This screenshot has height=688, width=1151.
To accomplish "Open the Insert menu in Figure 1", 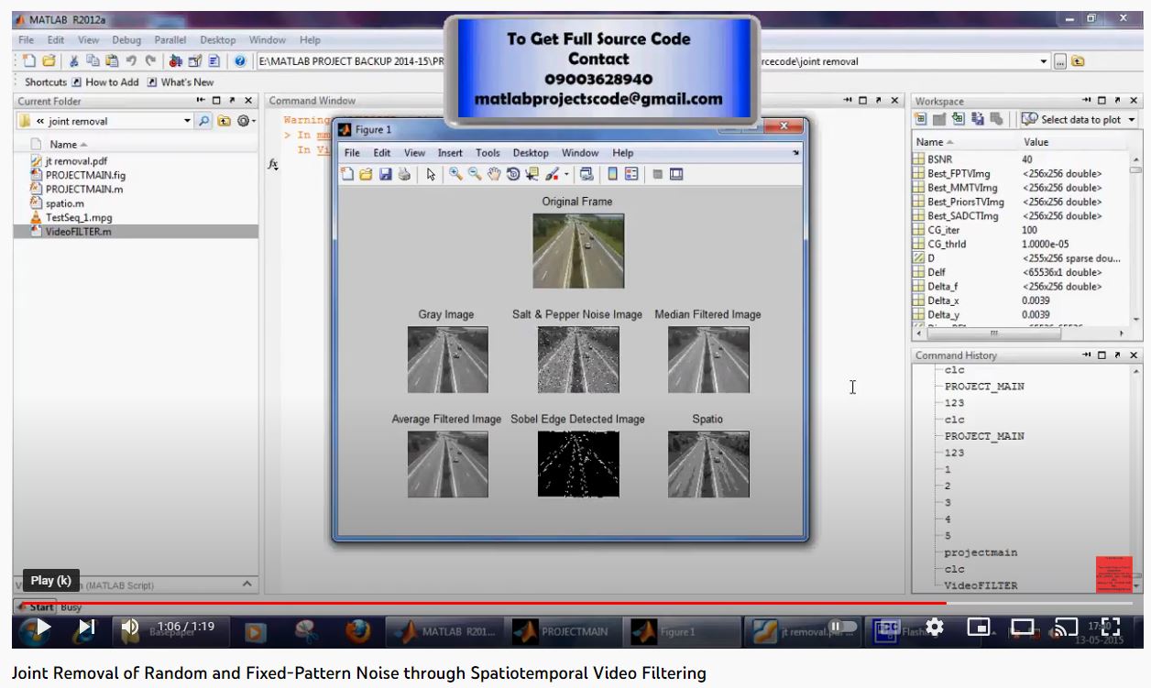I will [450, 153].
